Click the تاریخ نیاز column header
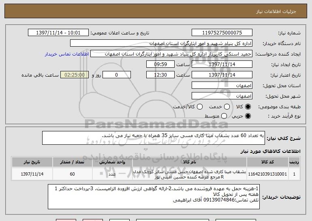Screen dimensions: 312x221 click(x=32, y=162)
